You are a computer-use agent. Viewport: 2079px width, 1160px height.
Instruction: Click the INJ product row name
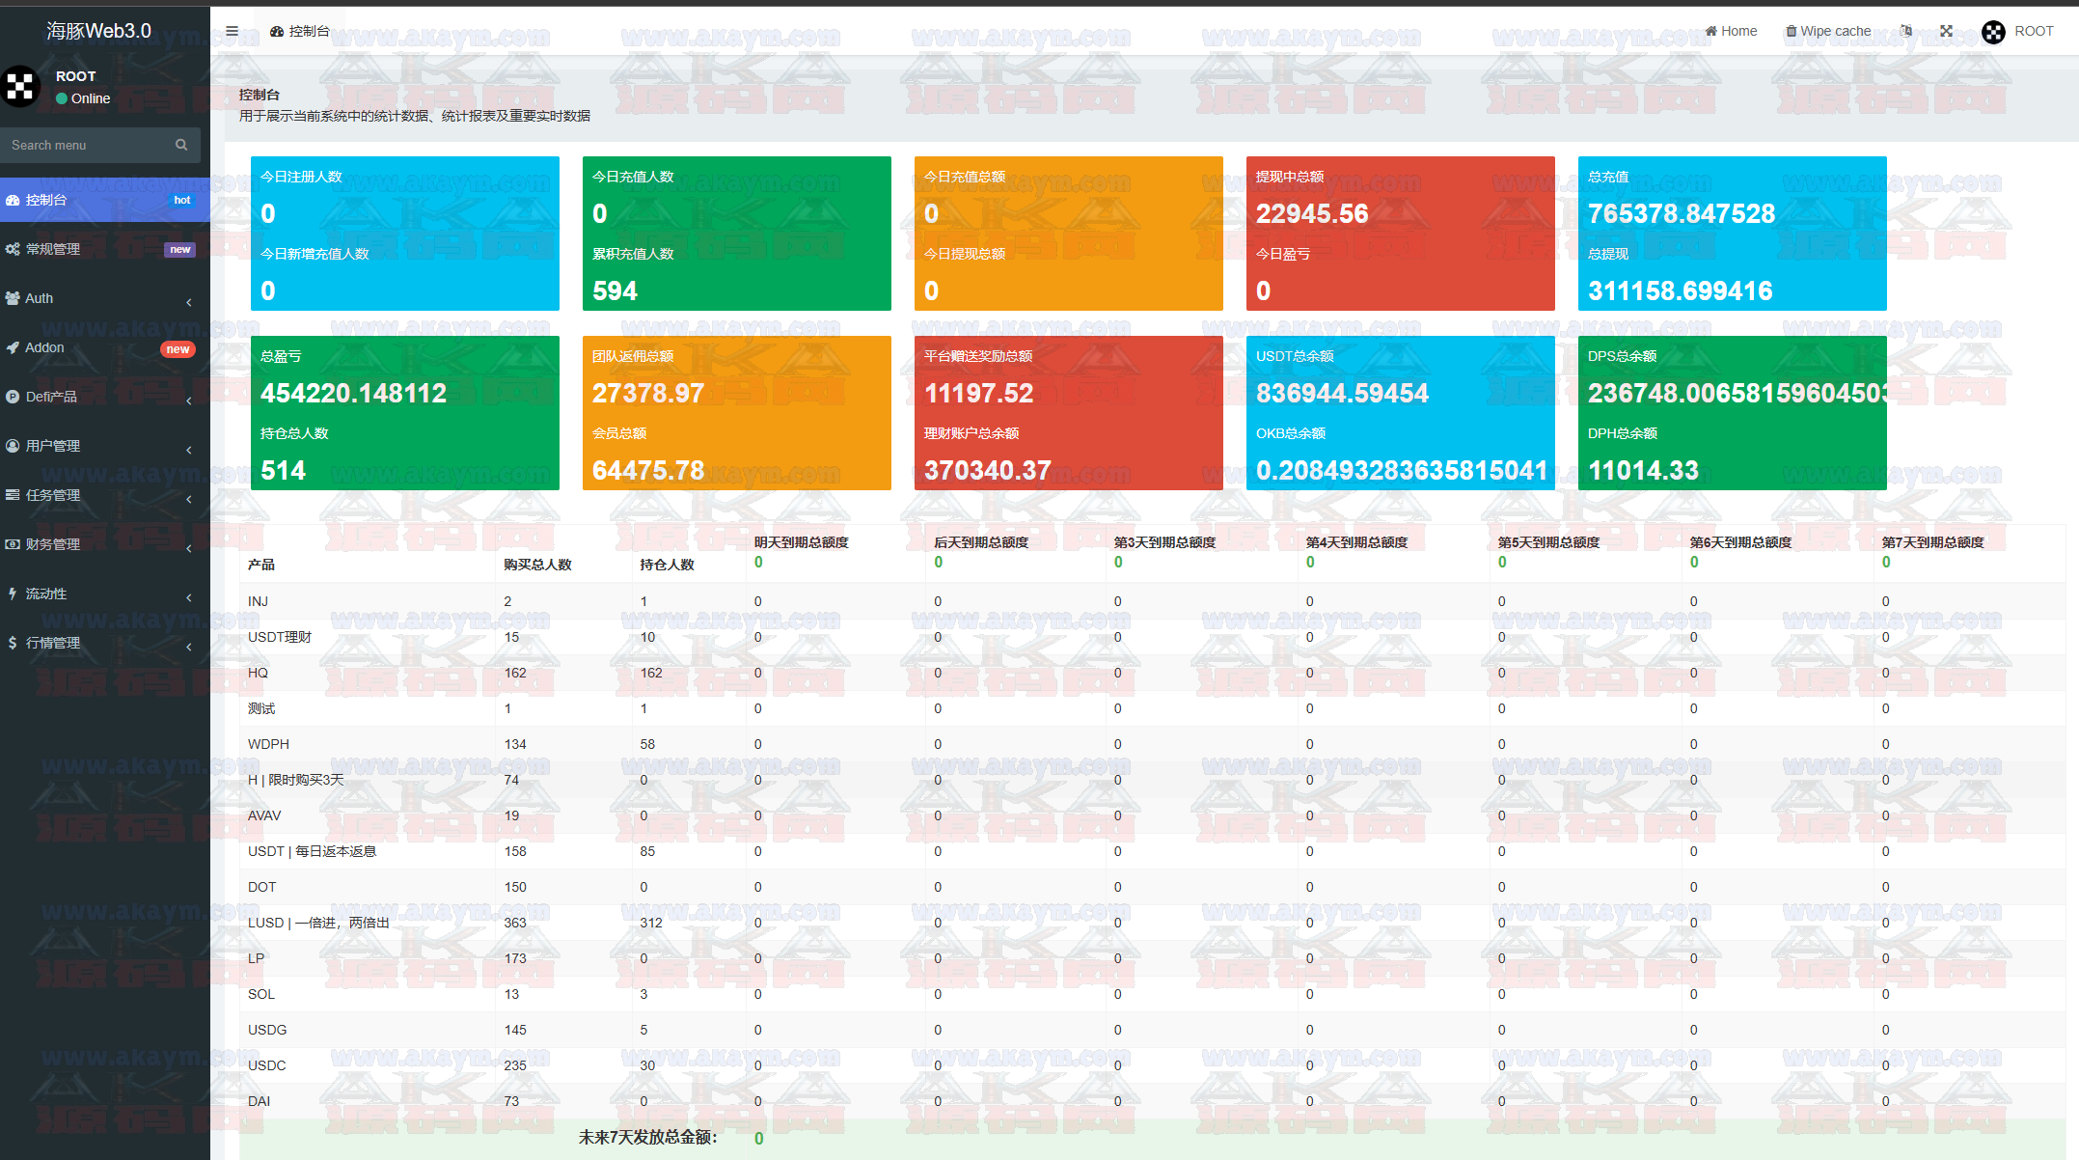click(x=258, y=601)
